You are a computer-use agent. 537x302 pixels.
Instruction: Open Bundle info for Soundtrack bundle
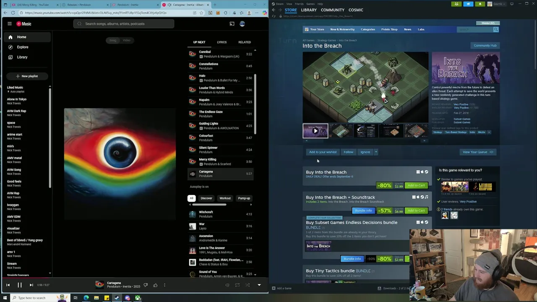(x=363, y=211)
